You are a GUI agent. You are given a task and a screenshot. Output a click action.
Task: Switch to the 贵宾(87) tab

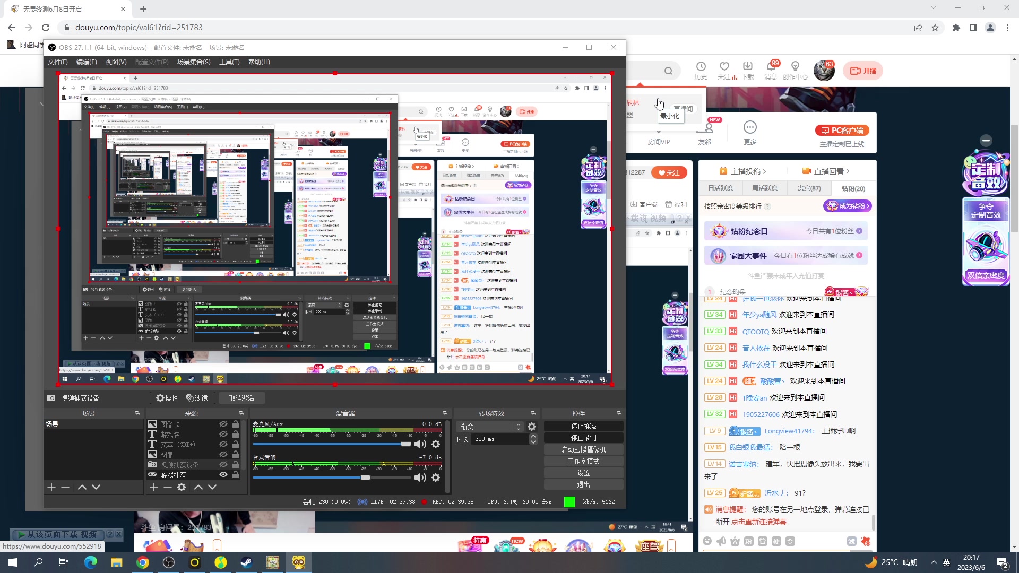click(x=808, y=188)
